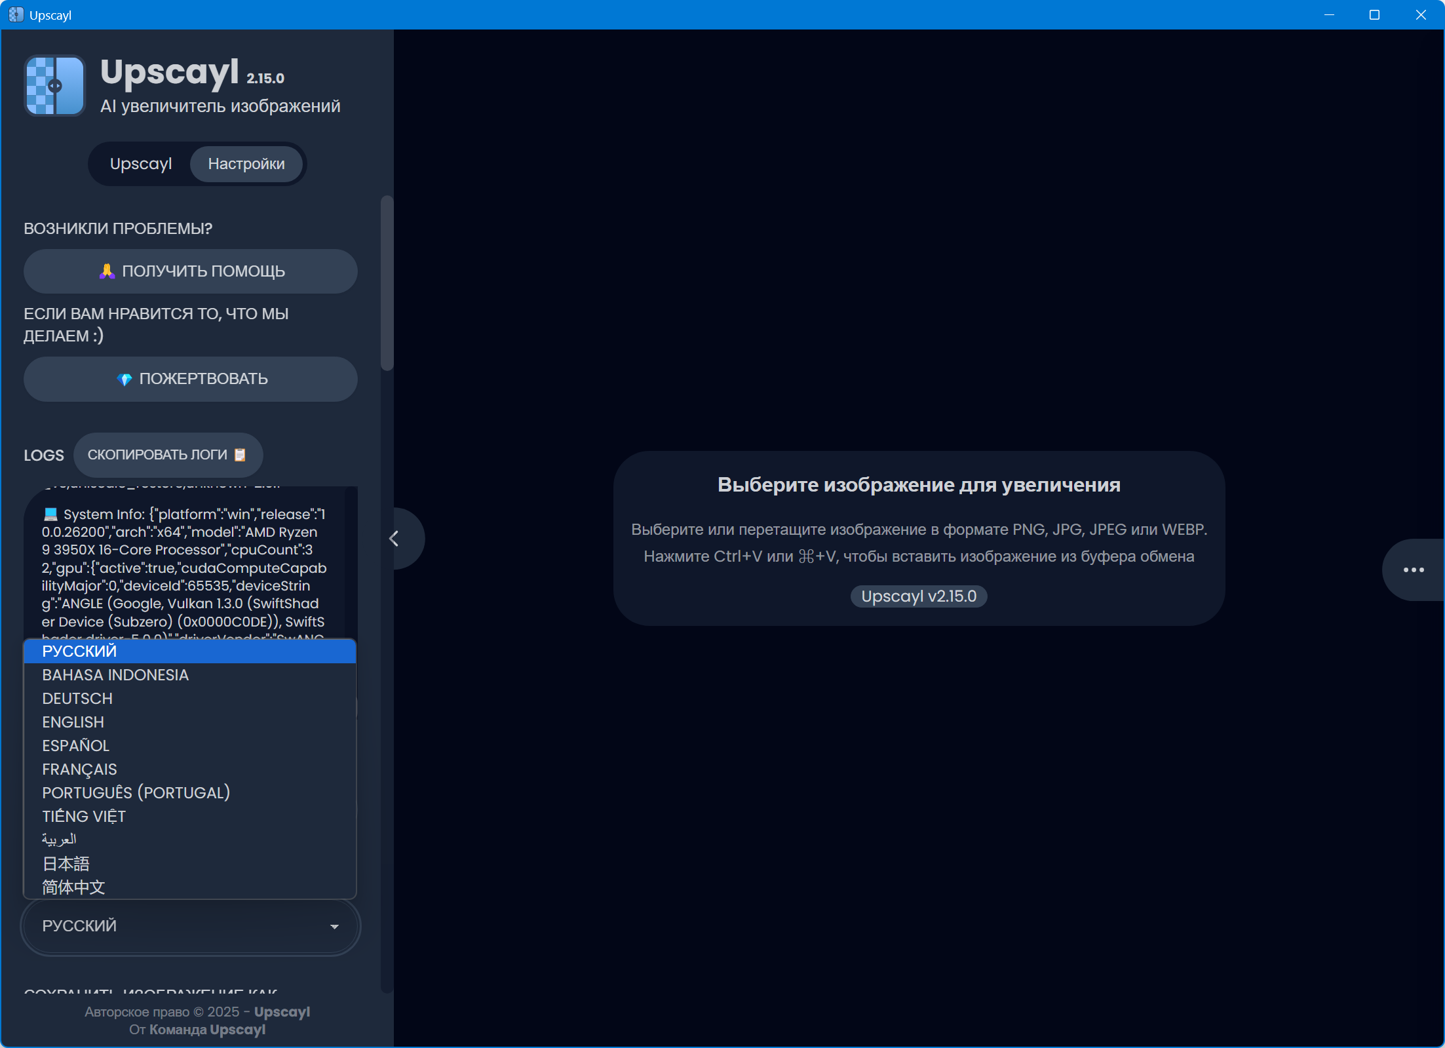The image size is (1445, 1048).
Task: Click the Upscayl title bar app icon
Action: pyautogui.click(x=16, y=14)
